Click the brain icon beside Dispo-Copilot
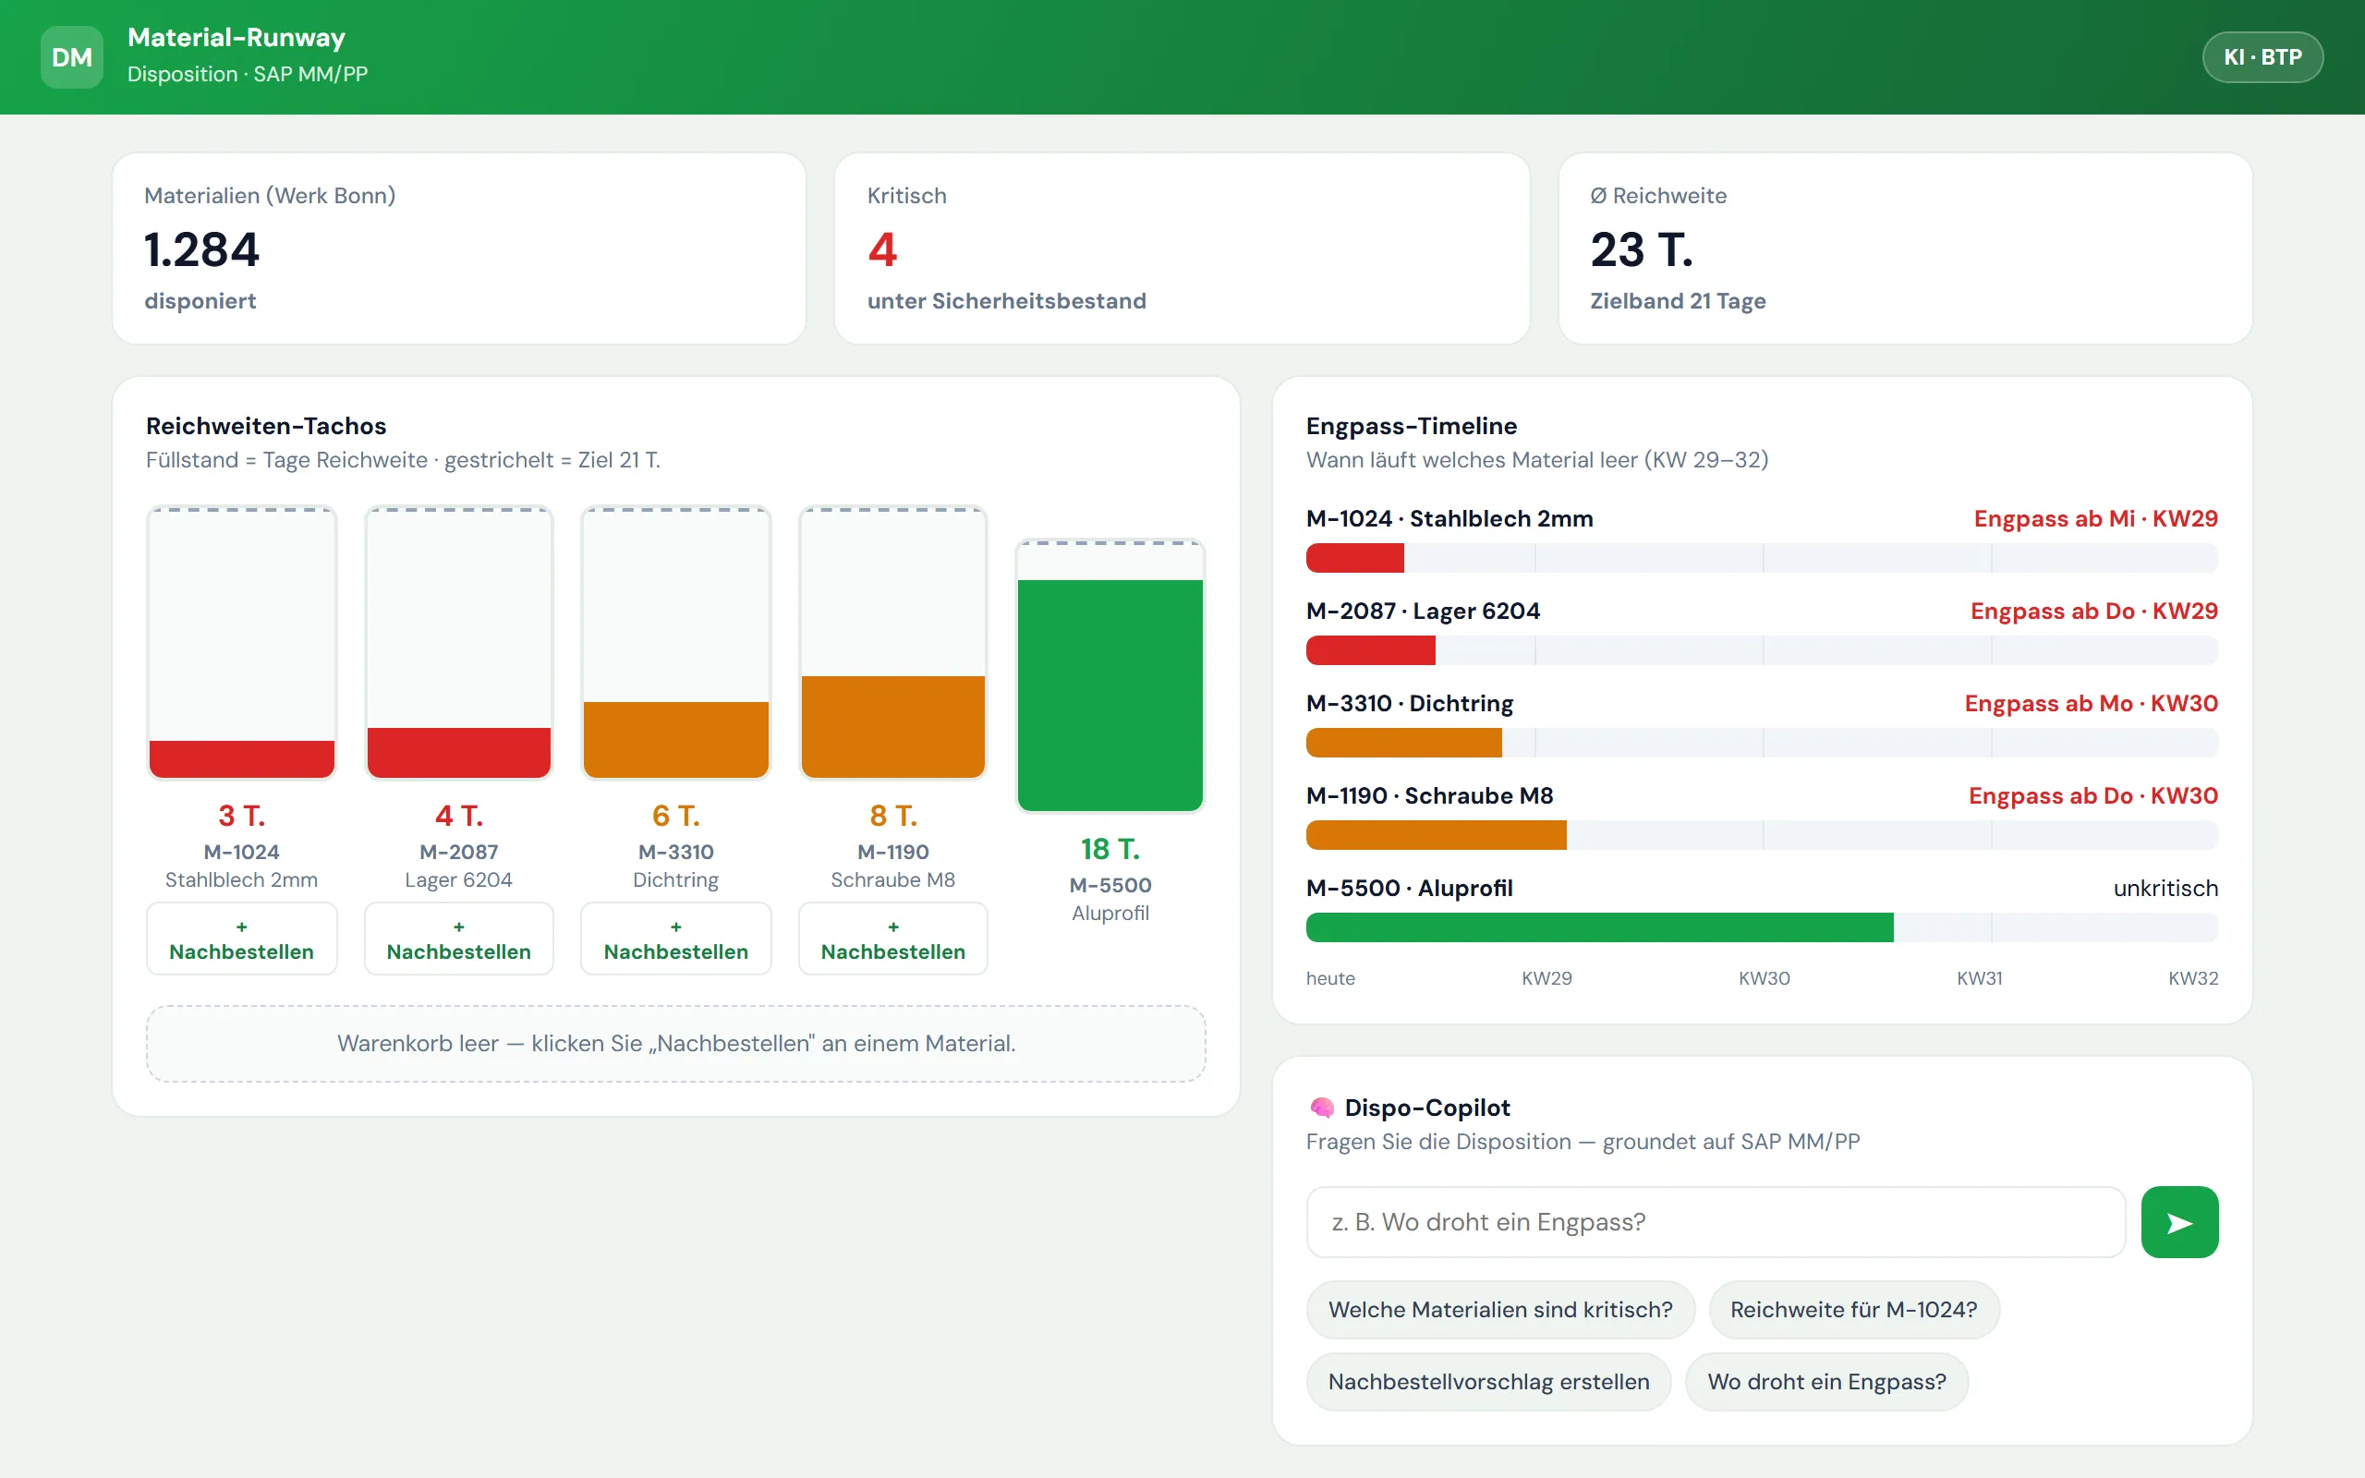The width and height of the screenshot is (2365, 1478). pos(1321,1108)
